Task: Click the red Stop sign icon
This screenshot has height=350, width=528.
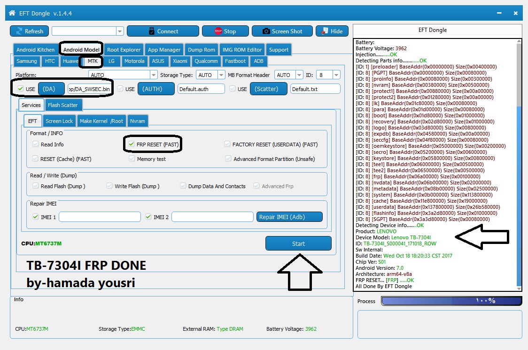Action: 218,31
